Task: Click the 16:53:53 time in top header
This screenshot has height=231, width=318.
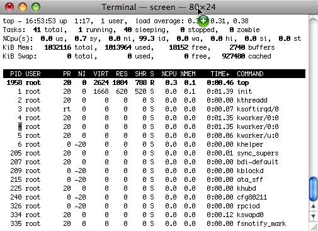Action: pyautogui.click(x=40, y=21)
